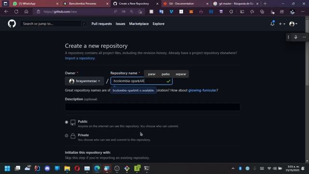Open Opera browser from the taskbar
Image resolution: width=309 pixels, height=174 pixels.
[77, 168]
